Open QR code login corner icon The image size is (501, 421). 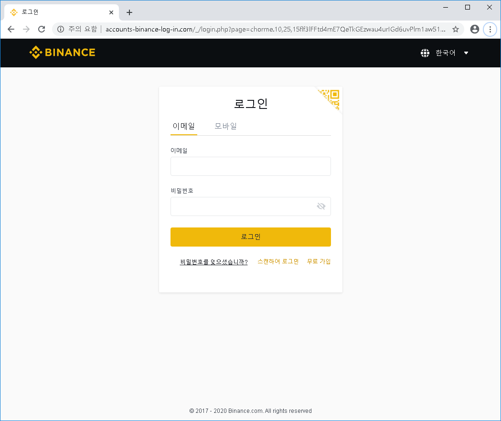[330, 99]
